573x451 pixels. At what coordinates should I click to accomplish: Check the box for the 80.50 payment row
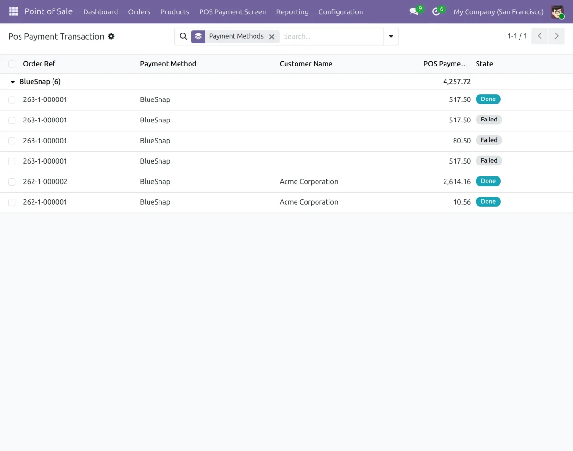pos(12,141)
